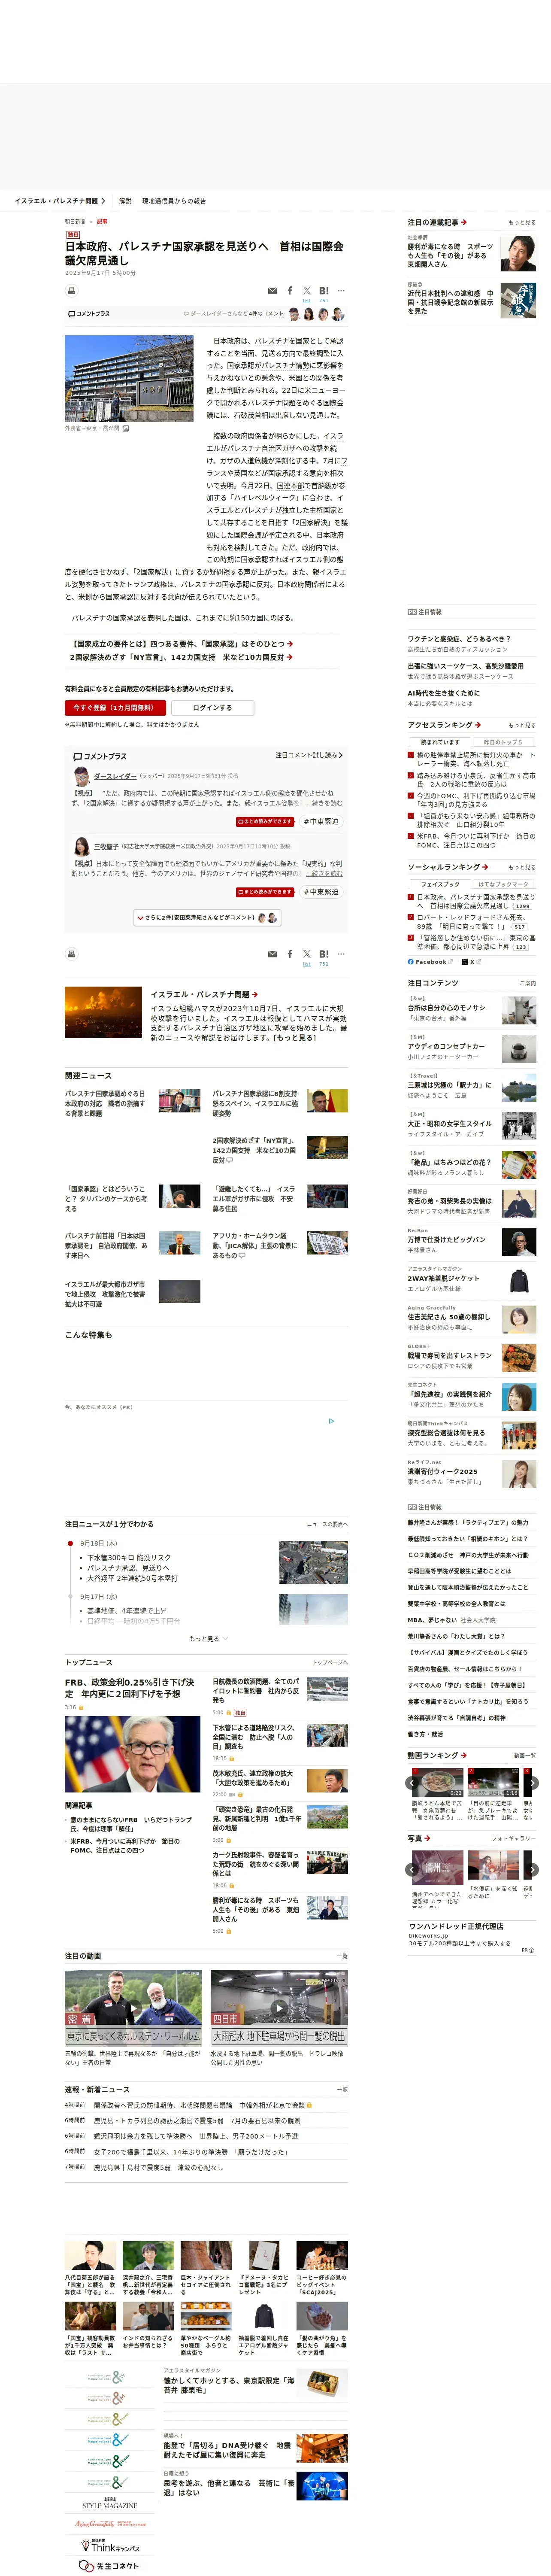This screenshot has height=2576, width=551.
Task: Select the 読まれています tab
Action: [439, 742]
